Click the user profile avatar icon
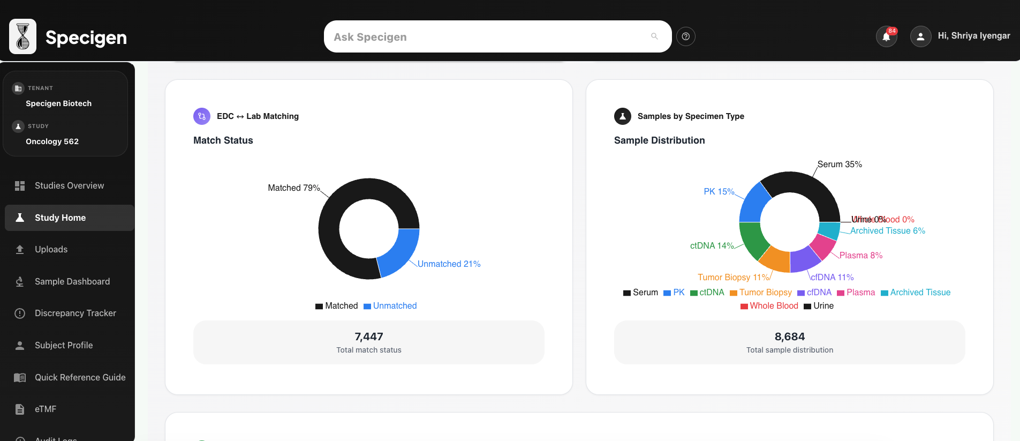 pos(920,36)
